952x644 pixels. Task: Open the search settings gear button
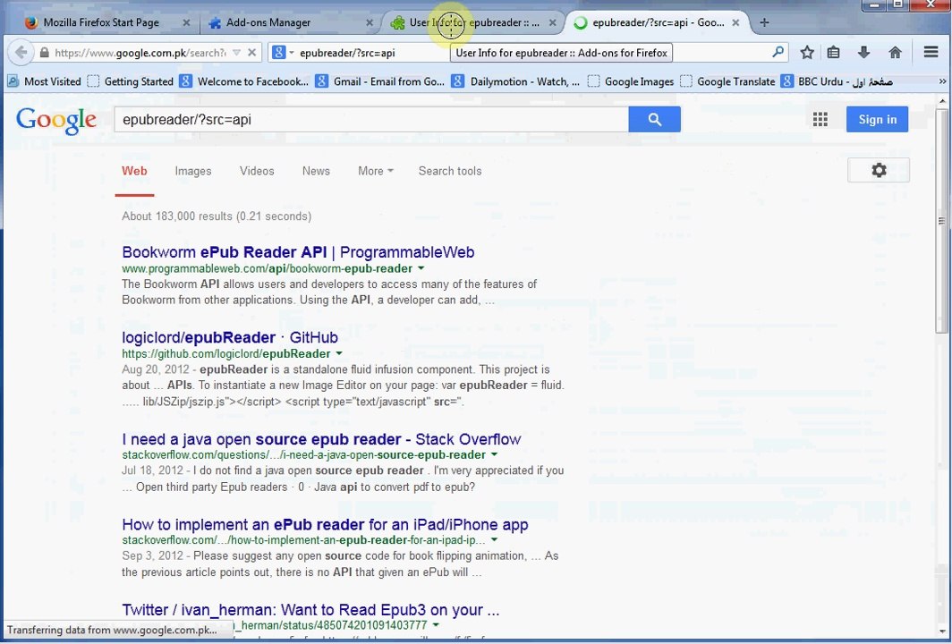(879, 171)
